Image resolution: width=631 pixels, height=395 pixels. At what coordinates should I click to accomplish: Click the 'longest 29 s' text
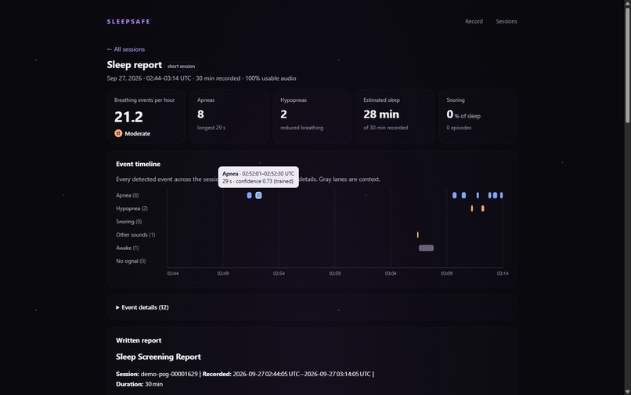pyautogui.click(x=211, y=128)
